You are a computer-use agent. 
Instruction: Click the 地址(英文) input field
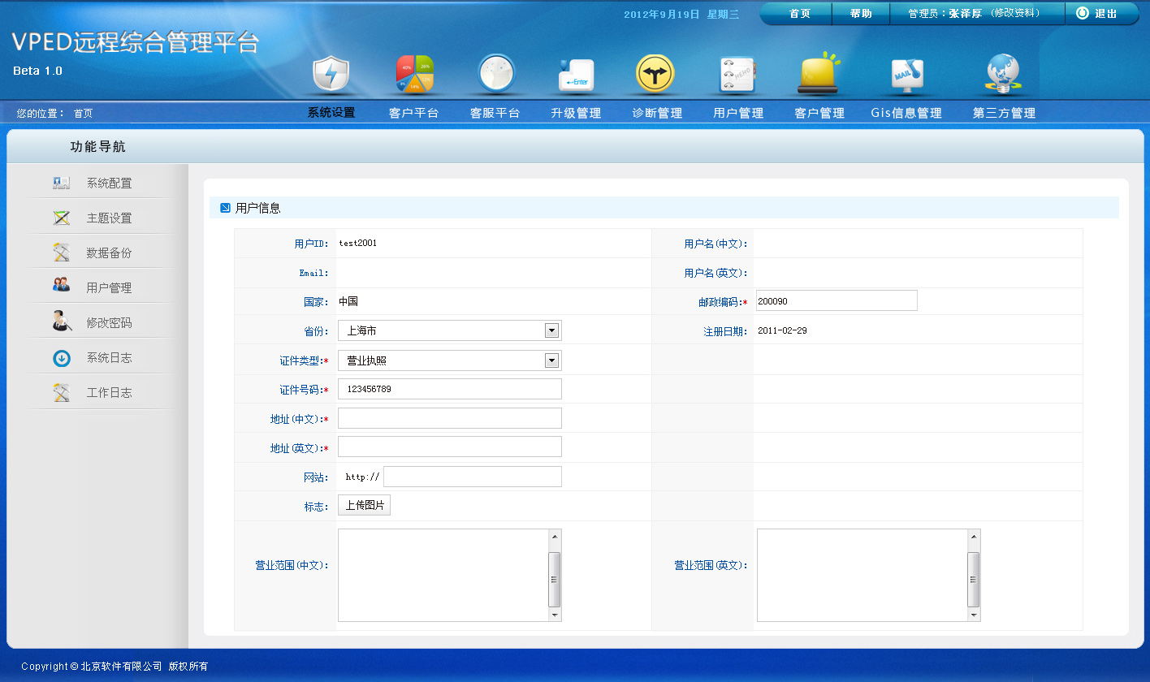[x=450, y=447]
